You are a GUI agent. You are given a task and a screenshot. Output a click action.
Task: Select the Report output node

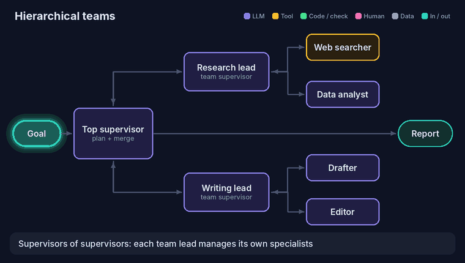pyautogui.click(x=425, y=133)
